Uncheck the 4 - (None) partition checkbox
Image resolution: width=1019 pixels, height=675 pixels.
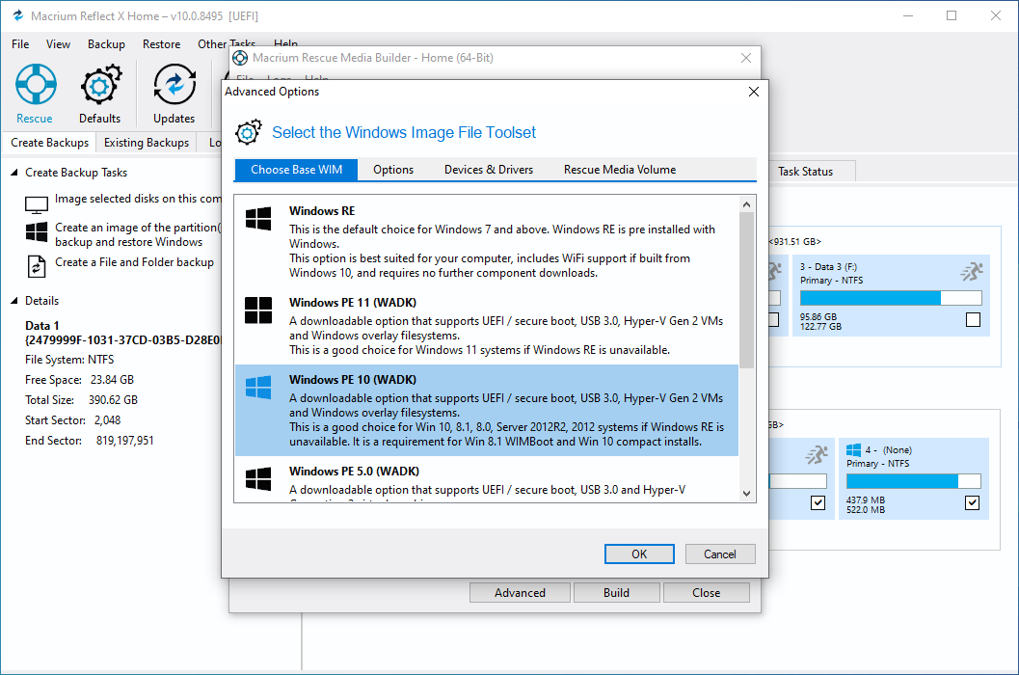tap(972, 502)
